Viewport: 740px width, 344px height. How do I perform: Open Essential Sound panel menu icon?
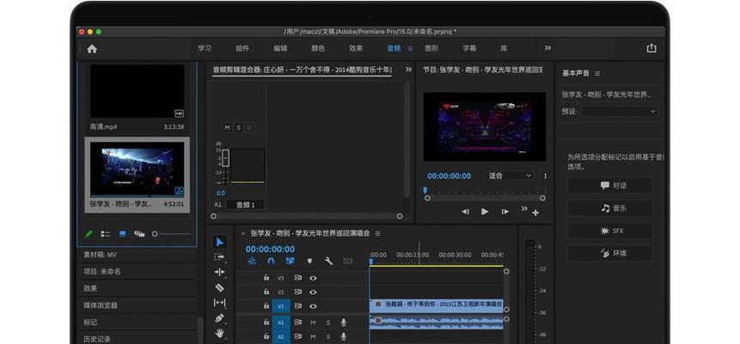click(x=597, y=73)
